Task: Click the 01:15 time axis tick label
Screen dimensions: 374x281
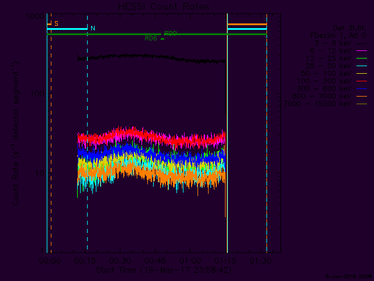Action: pyautogui.click(x=225, y=261)
